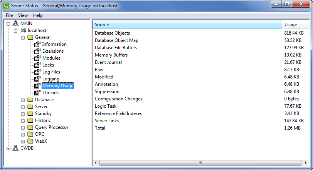
Task: Select the Logging tree item
Action: pos(50,79)
